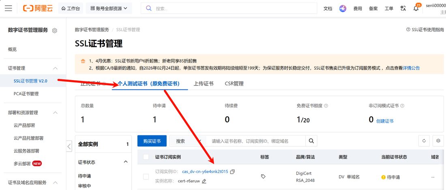Open the 工单 menu item
446x190 pixels.
tap(389, 9)
